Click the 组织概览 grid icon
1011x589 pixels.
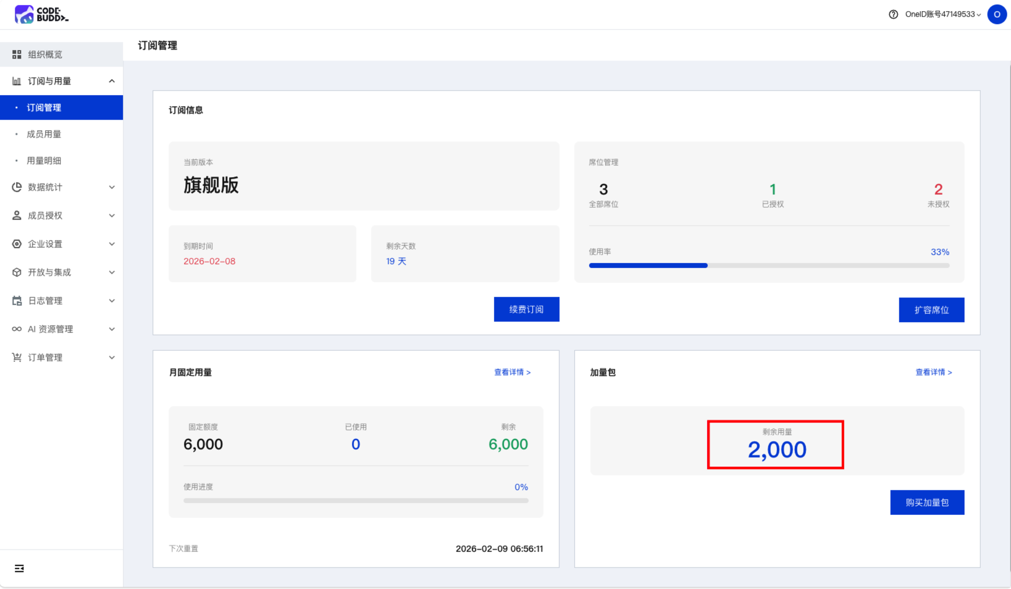17,54
